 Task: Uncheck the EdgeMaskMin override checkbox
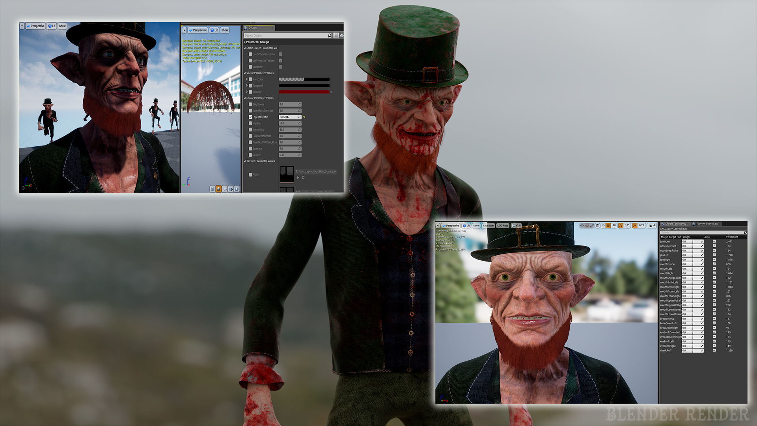pyautogui.click(x=250, y=117)
